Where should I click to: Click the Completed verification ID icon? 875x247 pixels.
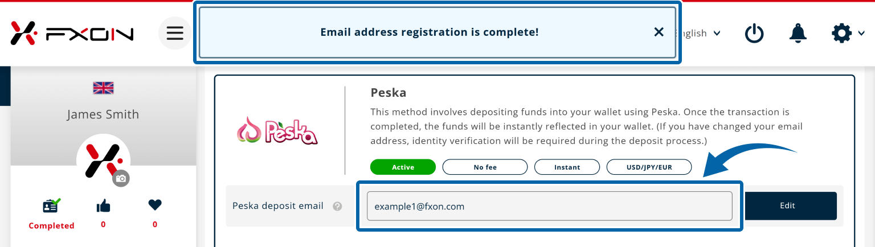(51, 205)
